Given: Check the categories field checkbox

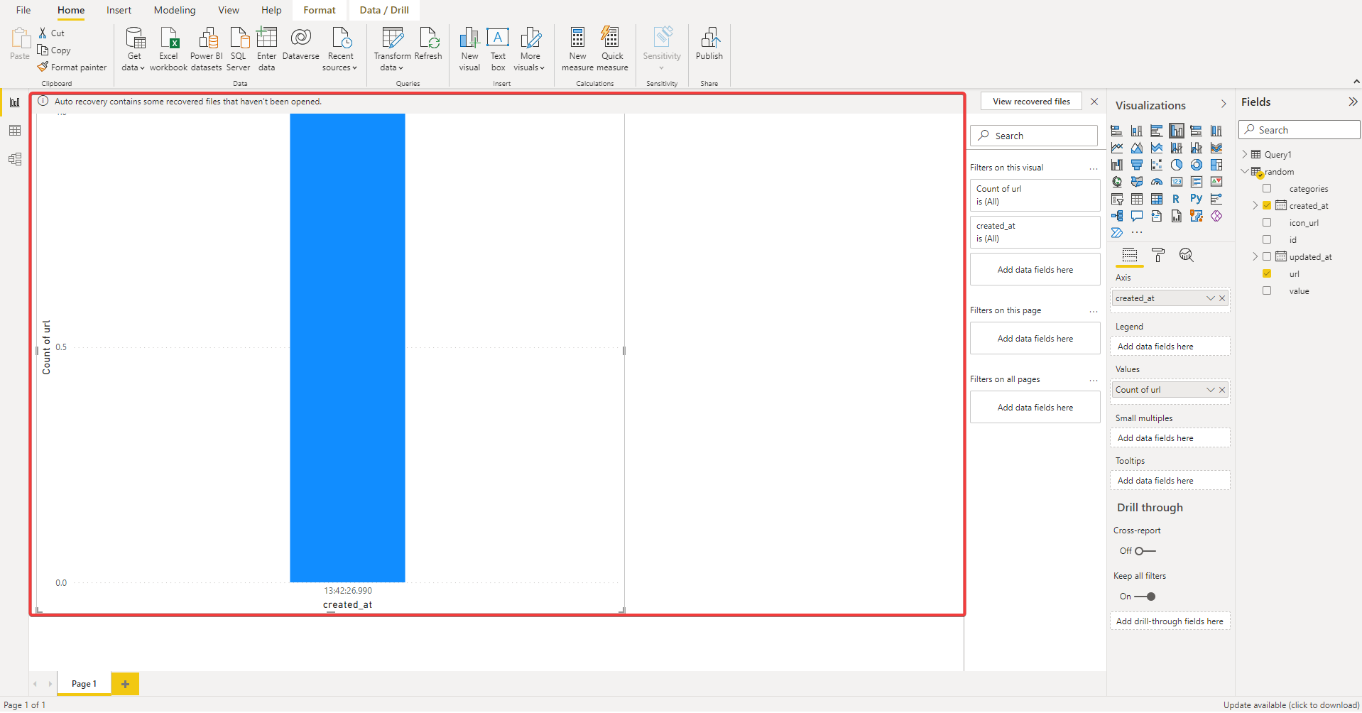Looking at the screenshot, I should point(1267,189).
